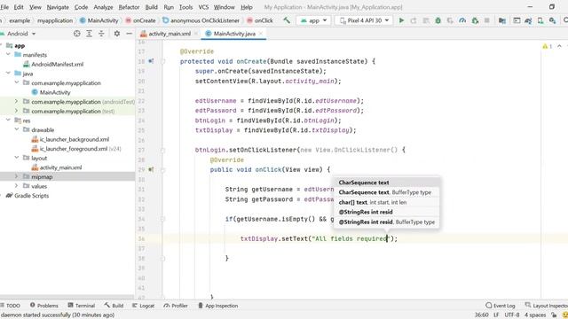Sync project with Gradle files icon

(528, 20)
